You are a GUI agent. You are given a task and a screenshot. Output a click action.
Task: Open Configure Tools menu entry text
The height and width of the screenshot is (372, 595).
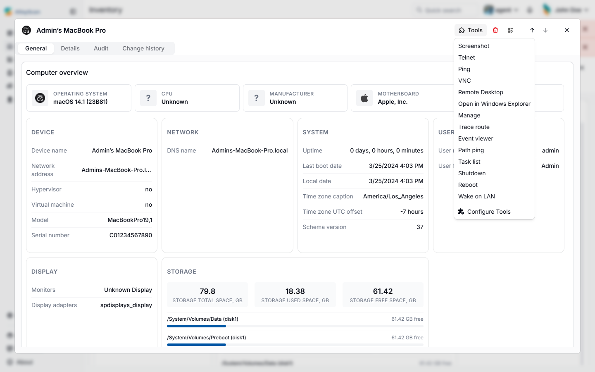pos(489,212)
